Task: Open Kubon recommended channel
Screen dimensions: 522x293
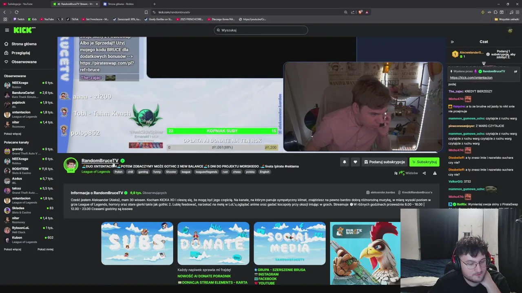Action: tap(29, 239)
